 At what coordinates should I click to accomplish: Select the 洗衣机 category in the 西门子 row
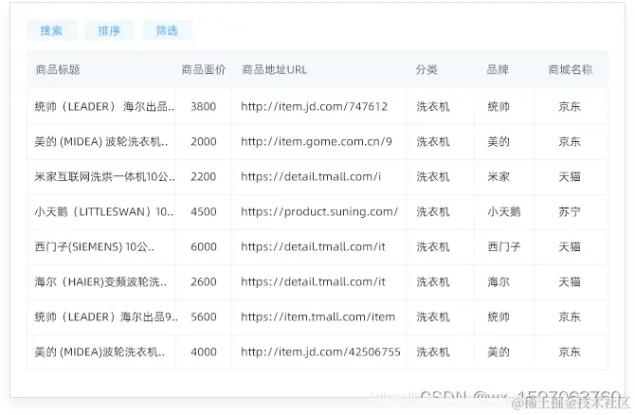(x=433, y=246)
